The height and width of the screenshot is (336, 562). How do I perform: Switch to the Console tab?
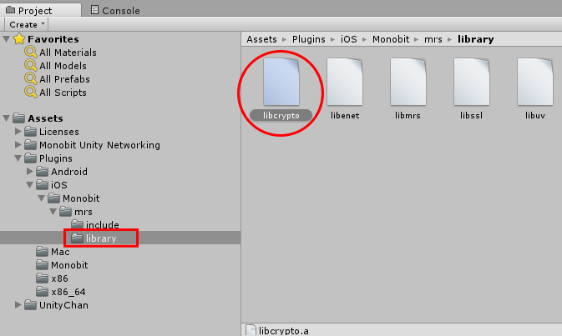(x=115, y=10)
